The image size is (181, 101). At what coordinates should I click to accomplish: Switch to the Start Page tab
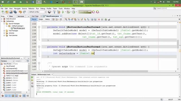(35, 16)
